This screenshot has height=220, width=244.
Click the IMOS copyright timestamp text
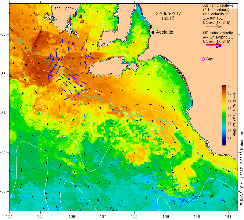(242, 168)
